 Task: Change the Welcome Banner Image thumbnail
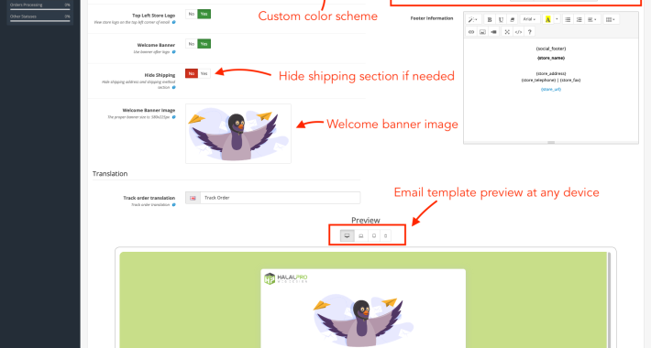(x=238, y=134)
